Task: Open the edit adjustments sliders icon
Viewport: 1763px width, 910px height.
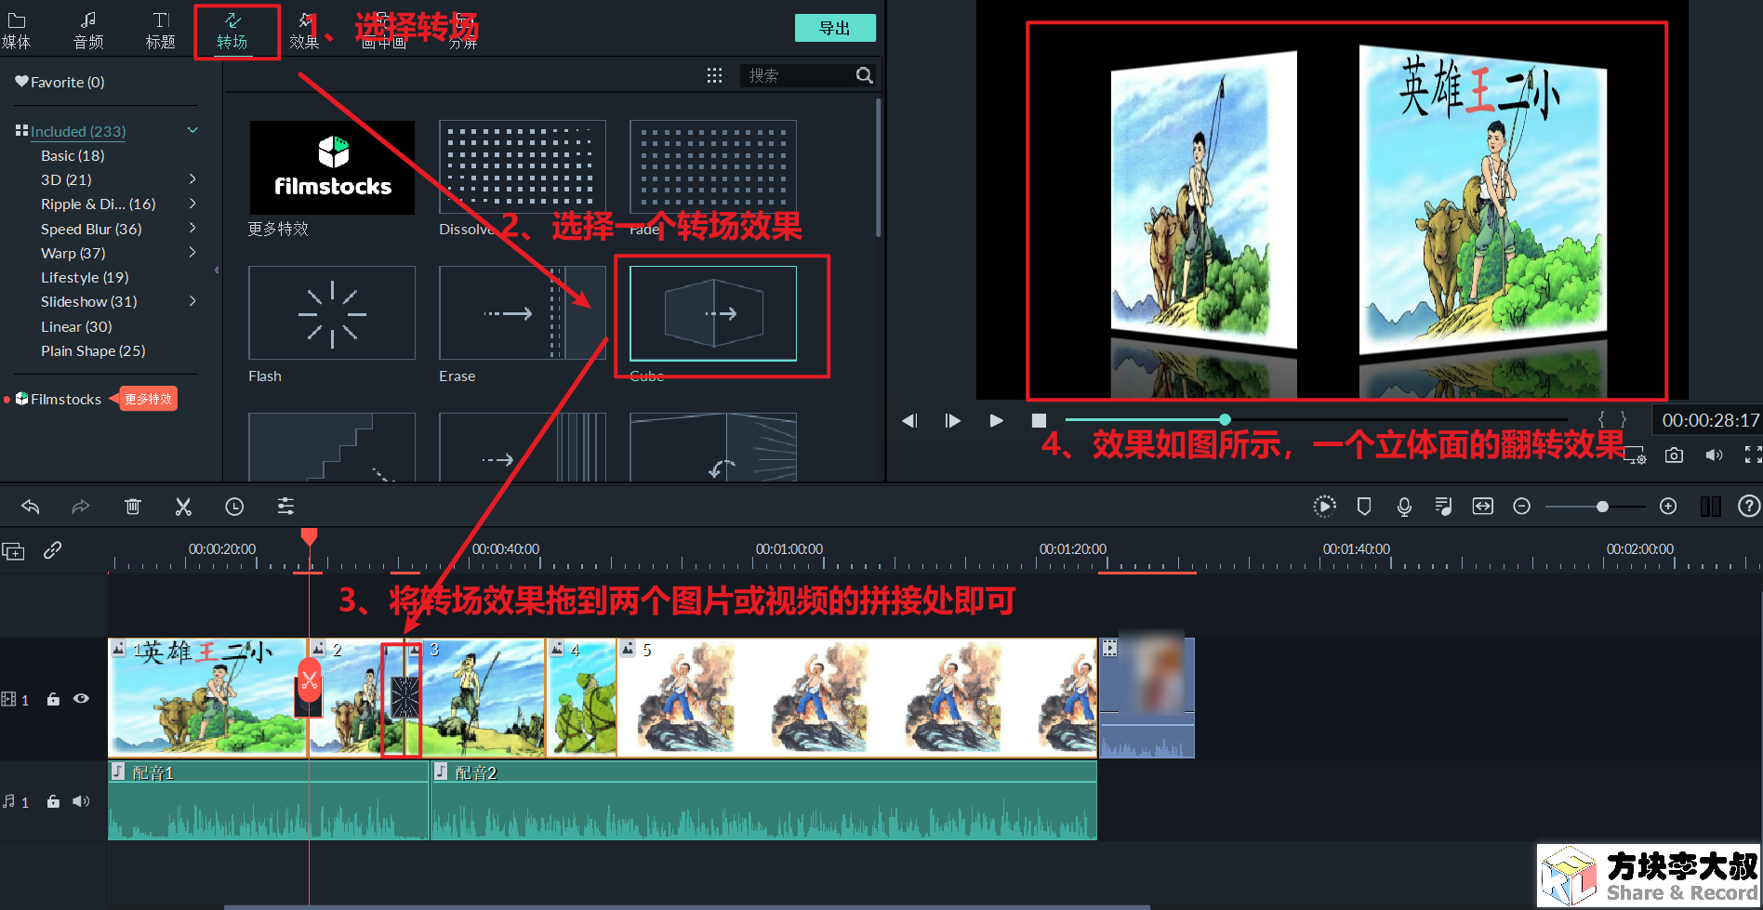Action: [x=285, y=506]
